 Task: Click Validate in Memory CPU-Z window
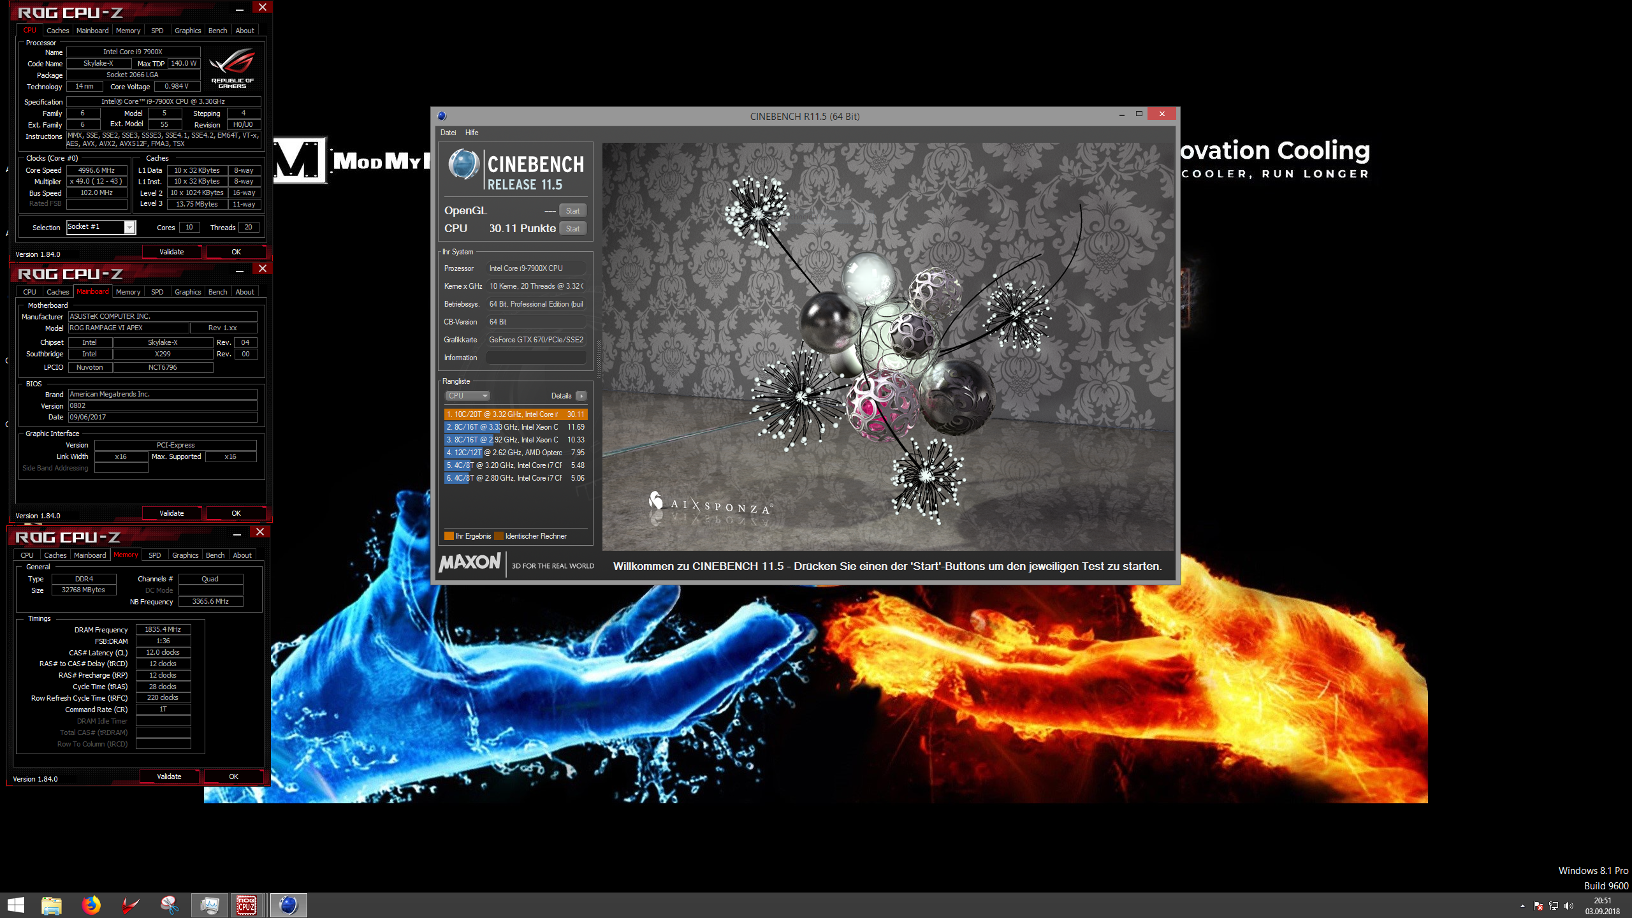[169, 776]
